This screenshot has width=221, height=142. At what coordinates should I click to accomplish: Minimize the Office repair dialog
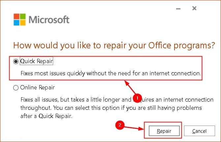pos(179,8)
